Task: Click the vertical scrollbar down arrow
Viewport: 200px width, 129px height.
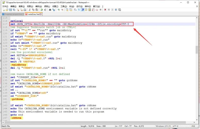Action: tap(197, 120)
